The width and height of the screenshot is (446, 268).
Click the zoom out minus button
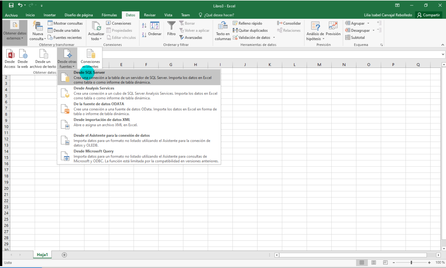(394, 262)
